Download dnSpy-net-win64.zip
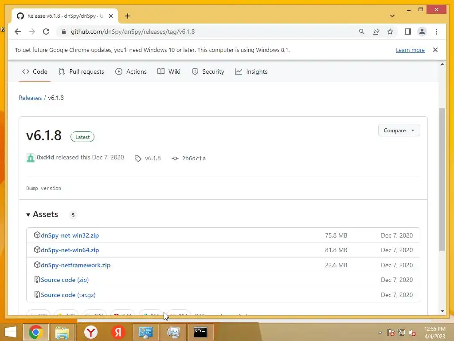The width and height of the screenshot is (454, 341). click(x=70, y=250)
